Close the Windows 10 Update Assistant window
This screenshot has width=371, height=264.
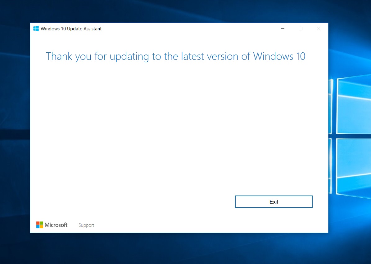point(319,29)
